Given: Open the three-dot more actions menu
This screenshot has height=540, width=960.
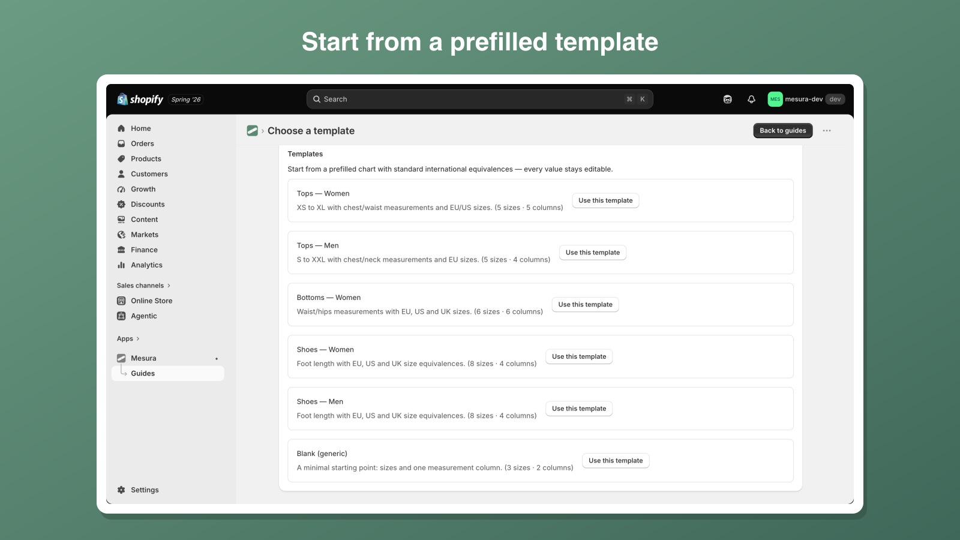Looking at the screenshot, I should (827, 131).
